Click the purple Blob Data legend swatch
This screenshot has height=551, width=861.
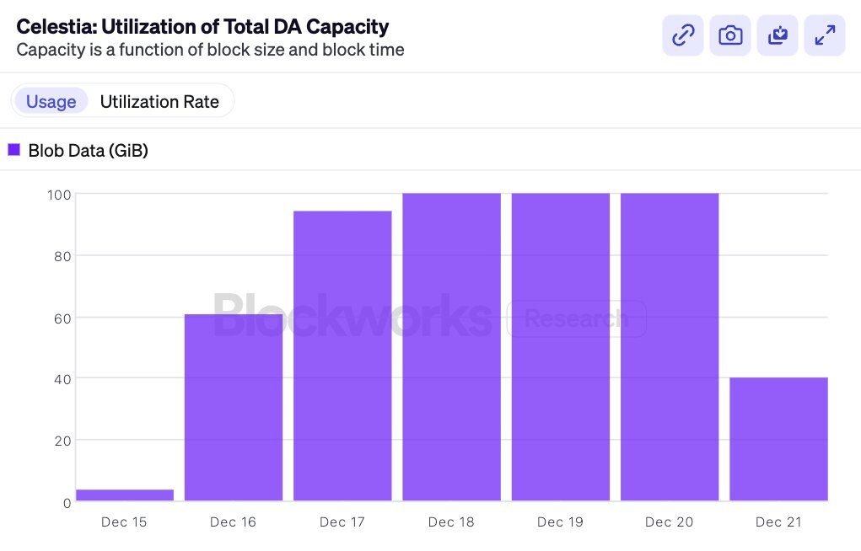(14, 150)
